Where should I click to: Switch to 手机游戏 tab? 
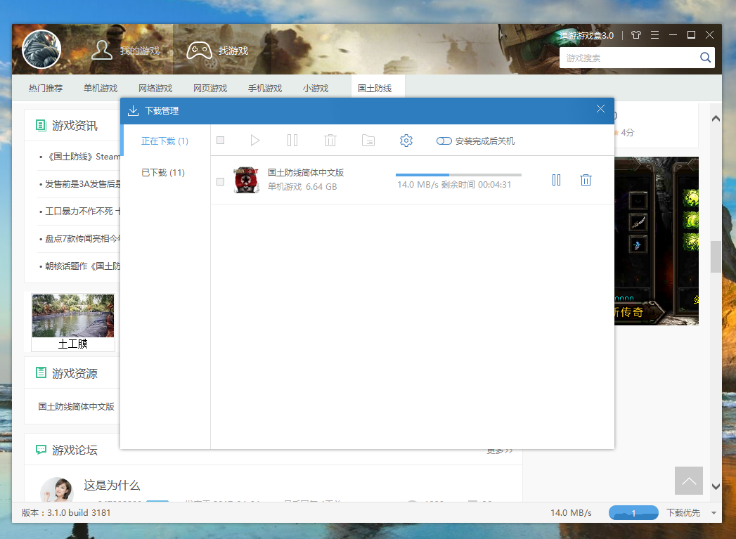click(265, 88)
